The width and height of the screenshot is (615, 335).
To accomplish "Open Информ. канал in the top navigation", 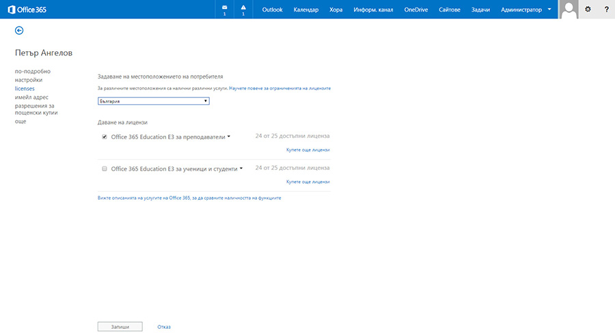I will (x=373, y=10).
